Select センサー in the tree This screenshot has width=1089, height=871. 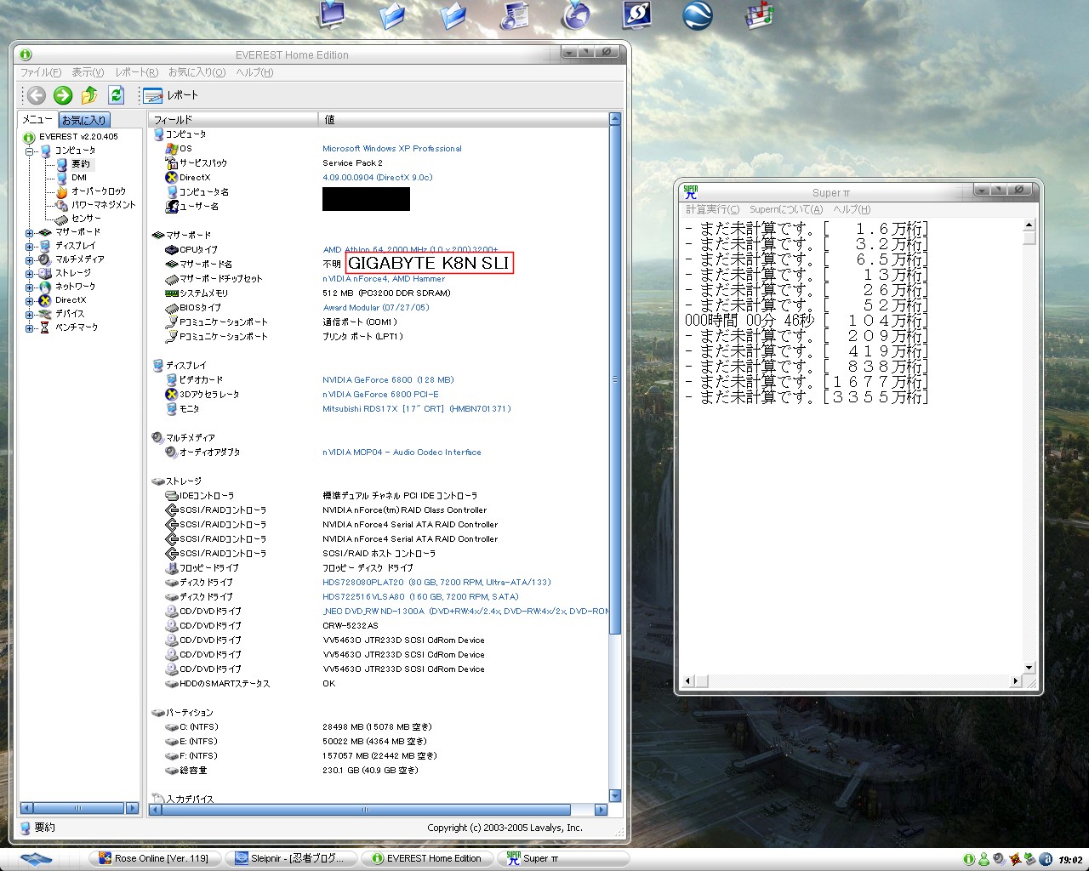86,219
